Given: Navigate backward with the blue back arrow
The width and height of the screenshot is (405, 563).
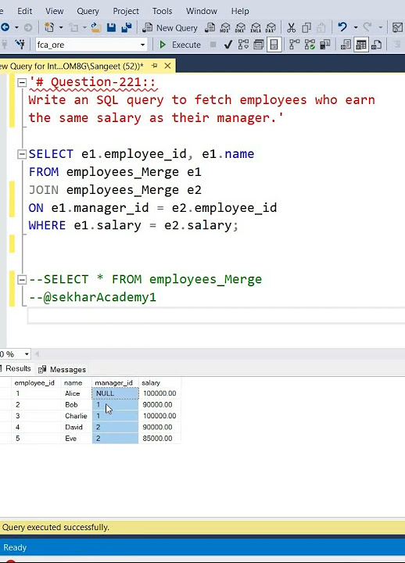Looking at the screenshot, I should click(x=5, y=27).
